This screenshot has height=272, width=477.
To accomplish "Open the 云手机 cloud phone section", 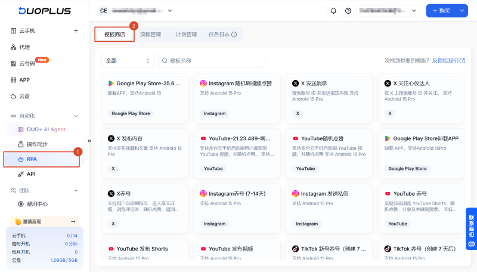I will (x=27, y=31).
